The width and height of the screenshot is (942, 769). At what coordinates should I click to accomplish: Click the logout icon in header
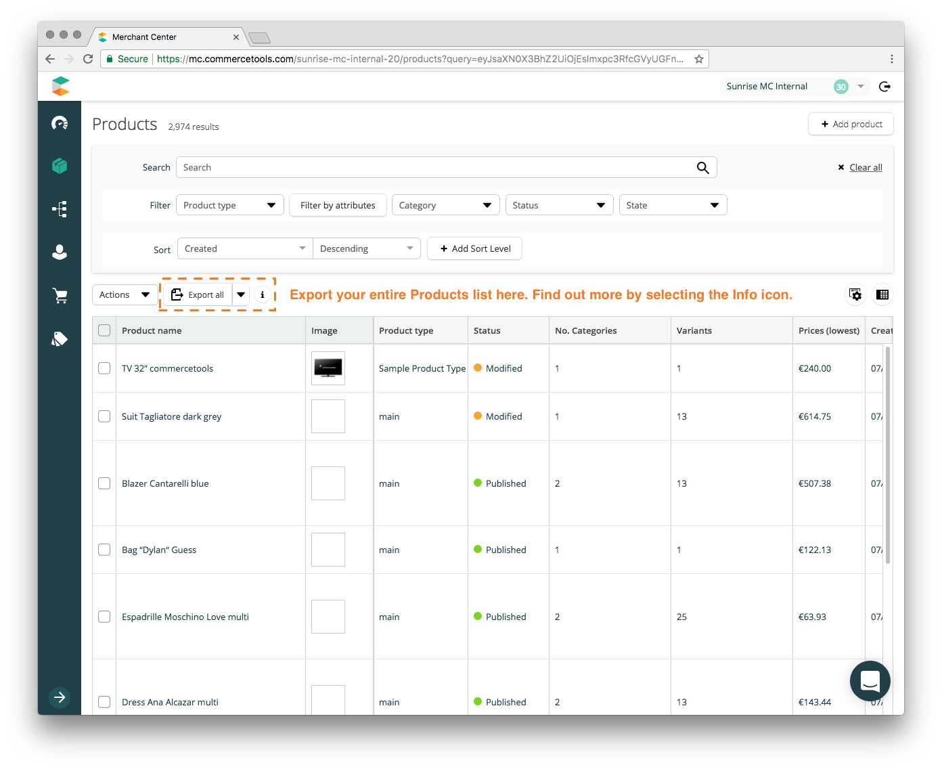pyautogui.click(x=884, y=87)
